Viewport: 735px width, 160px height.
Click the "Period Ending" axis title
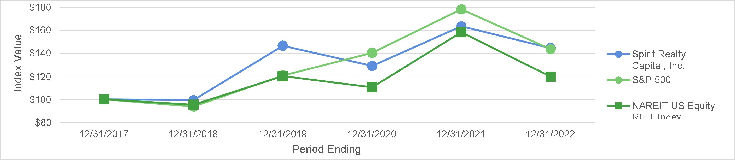pos(326,149)
